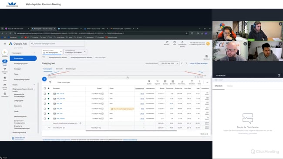Viewport: 283px width, 159px height.
Task: Click the Save view icon (Speichern)
Action: (206, 56)
